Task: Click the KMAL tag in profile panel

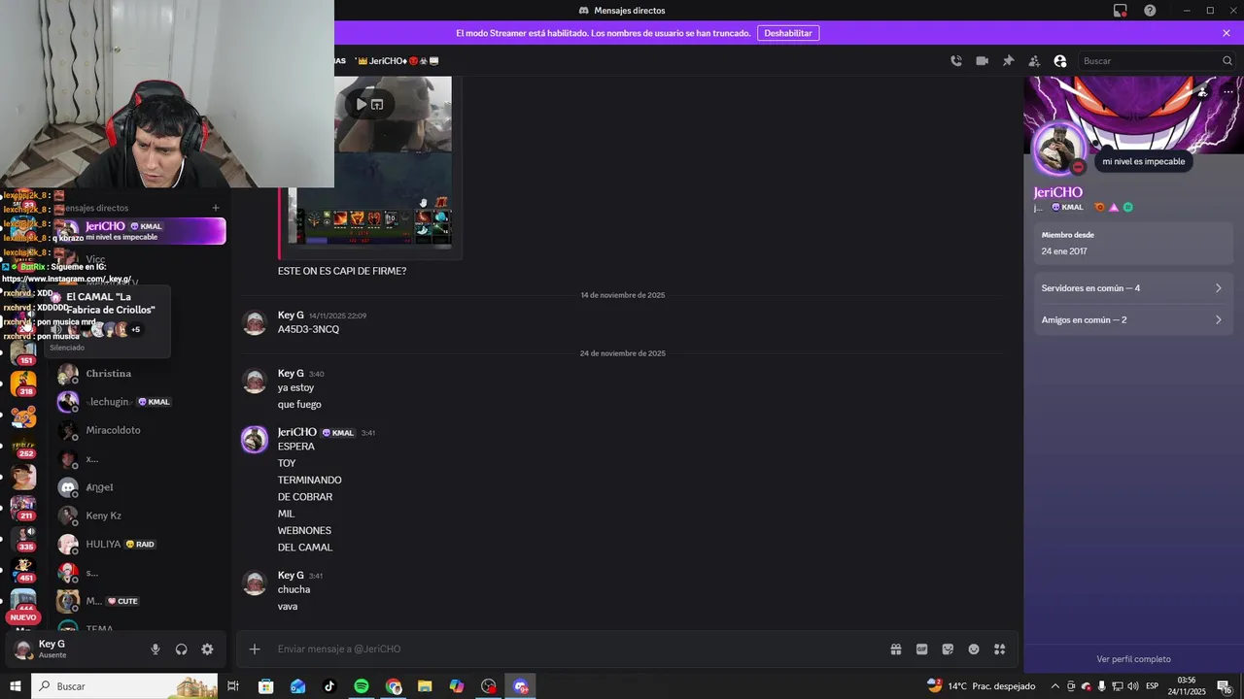Action: (x=1068, y=207)
